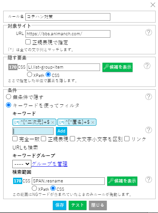
Task: Enable 正規表現で指定 checkbox under URL
Action: coord(28,42)
